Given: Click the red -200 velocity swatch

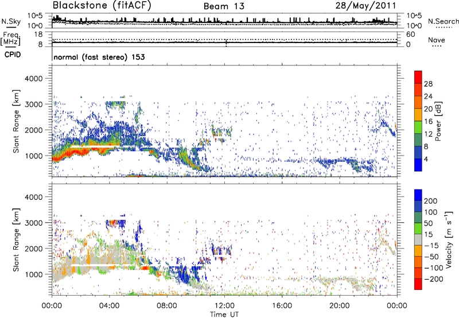Looking at the screenshot, I should click(x=418, y=284).
